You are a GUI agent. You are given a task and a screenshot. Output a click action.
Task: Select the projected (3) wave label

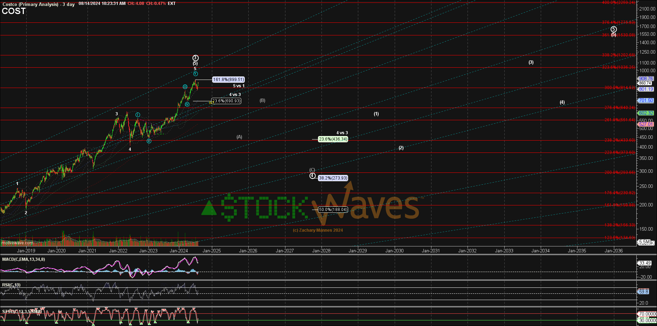click(531, 62)
